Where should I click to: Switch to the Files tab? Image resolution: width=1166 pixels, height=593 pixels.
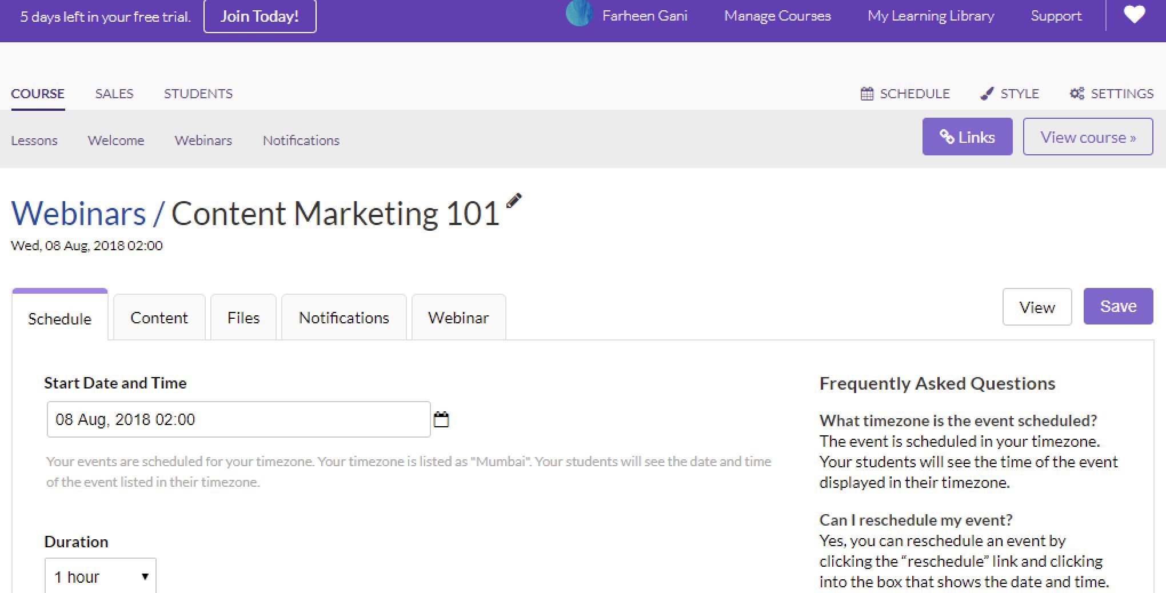pyautogui.click(x=243, y=318)
